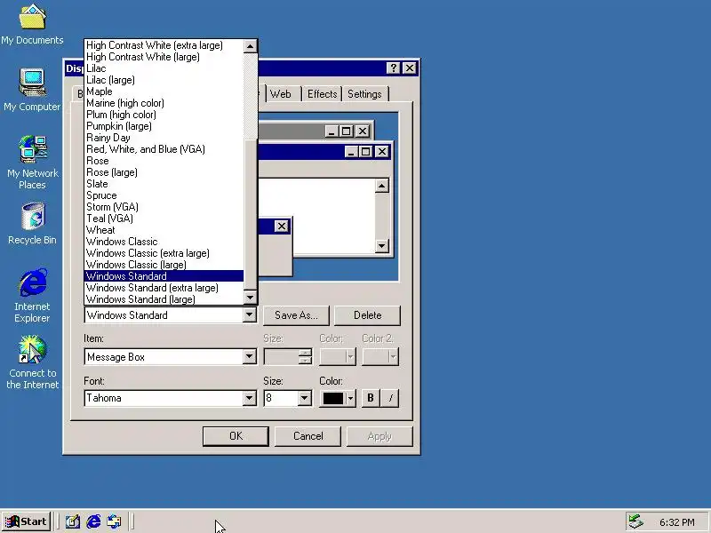This screenshot has width=711, height=533.
Task: Select the Windows Classic scheme
Action: pyautogui.click(x=164, y=242)
